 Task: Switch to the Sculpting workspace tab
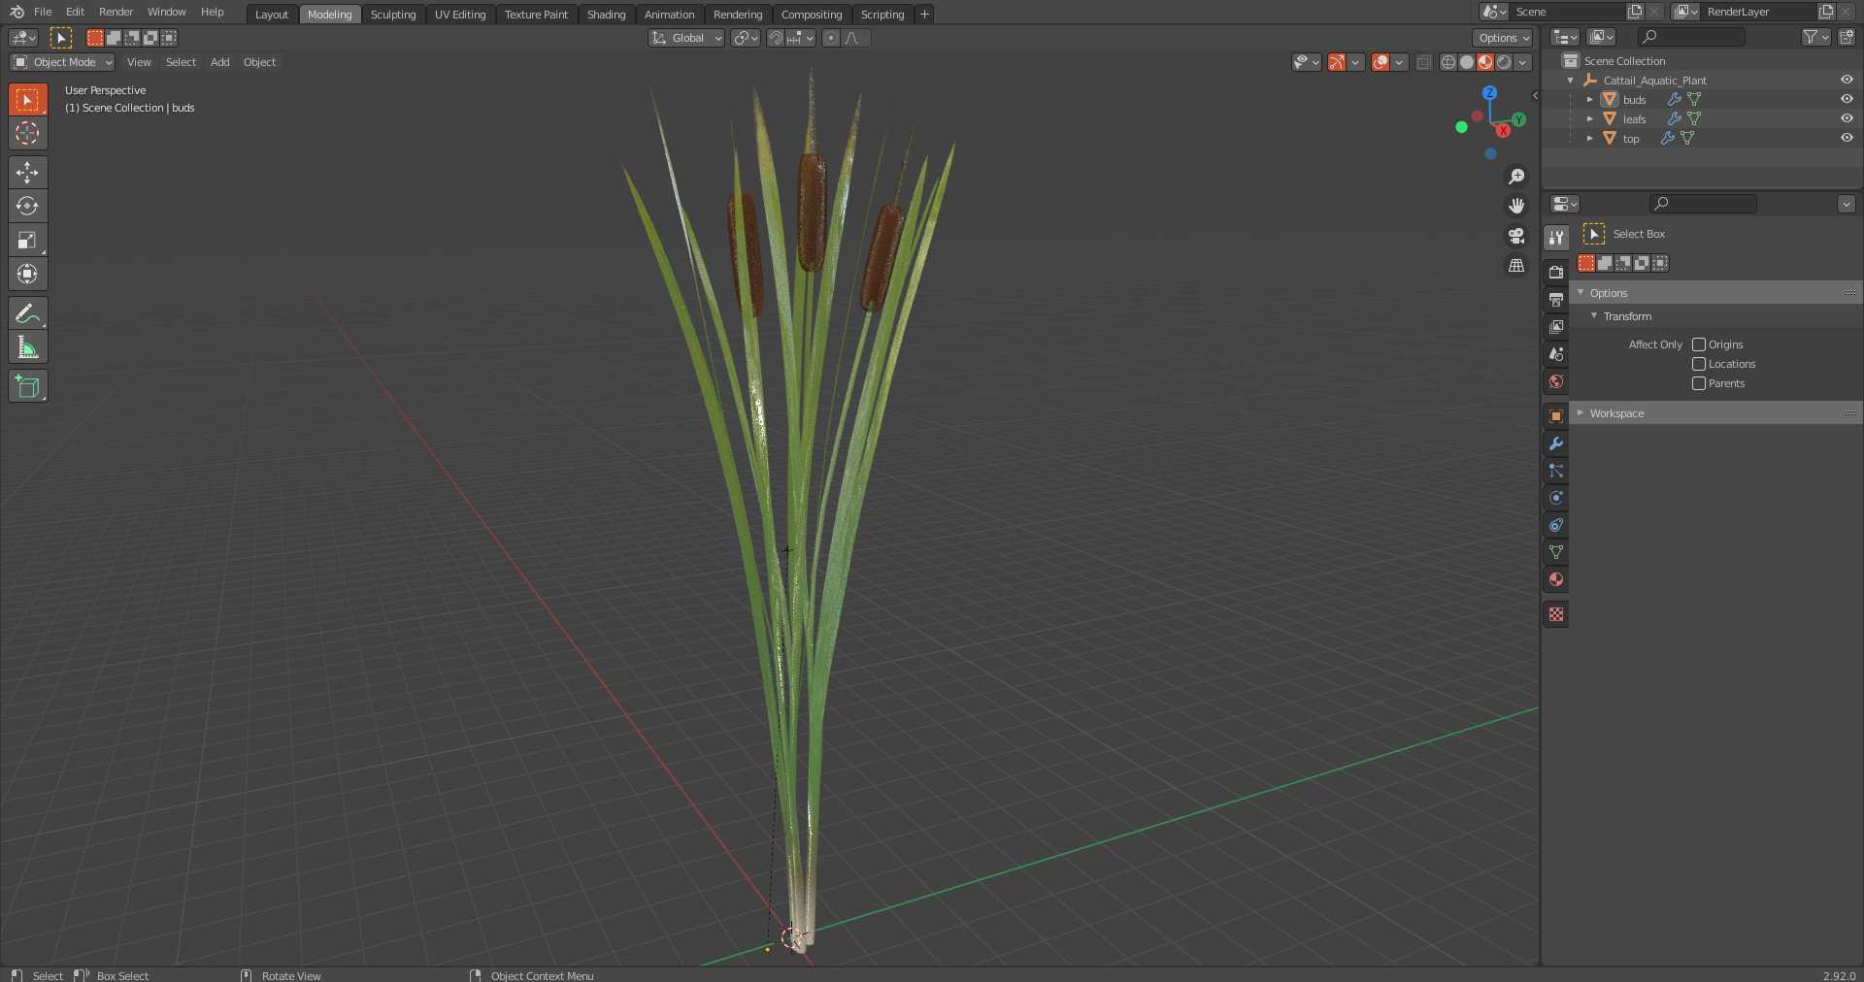[x=393, y=14]
